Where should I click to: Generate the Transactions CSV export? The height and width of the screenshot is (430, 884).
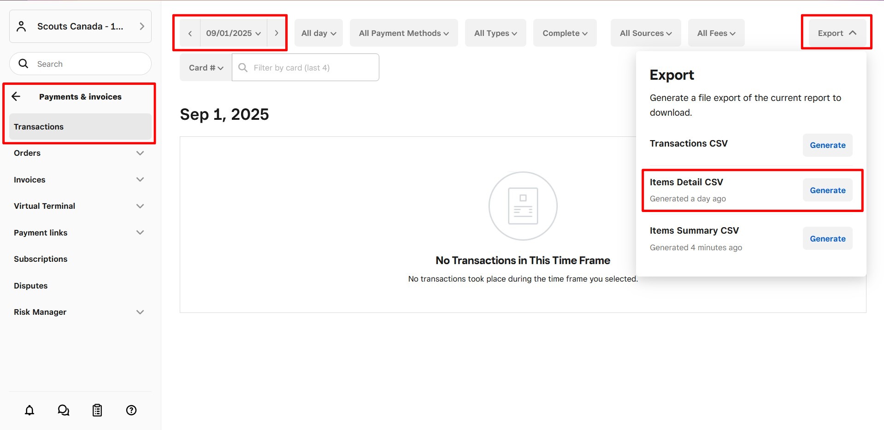827,145
